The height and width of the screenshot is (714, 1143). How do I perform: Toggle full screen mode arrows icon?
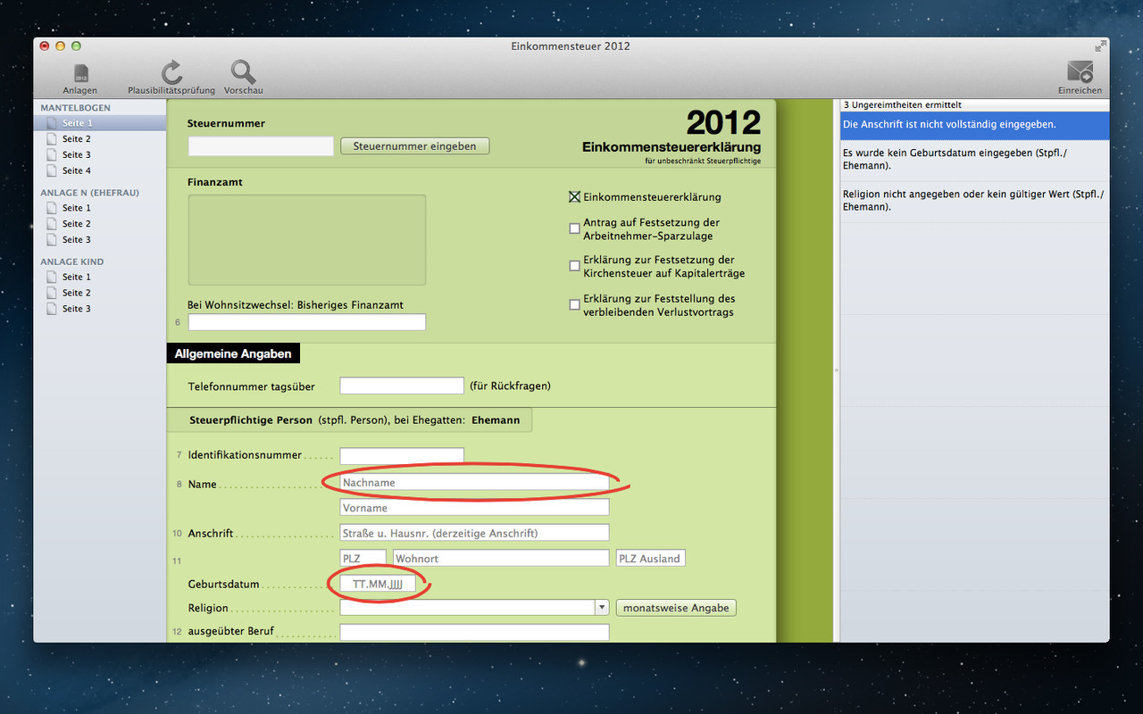point(1100,46)
